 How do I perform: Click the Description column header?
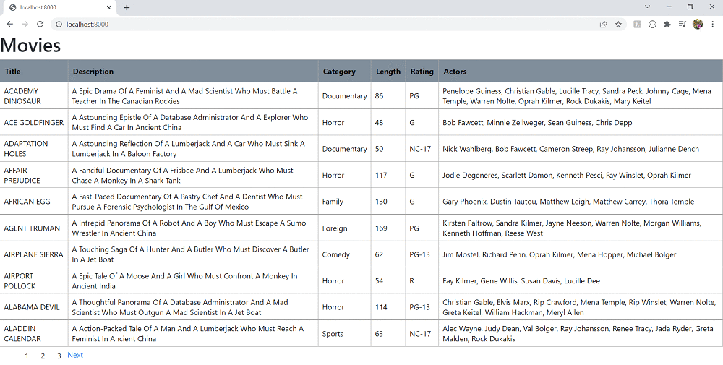tap(193, 72)
